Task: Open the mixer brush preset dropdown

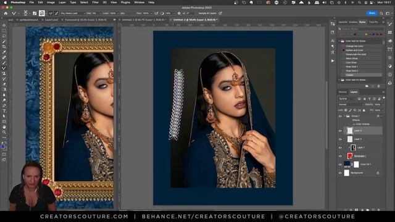Action: click(x=72, y=14)
